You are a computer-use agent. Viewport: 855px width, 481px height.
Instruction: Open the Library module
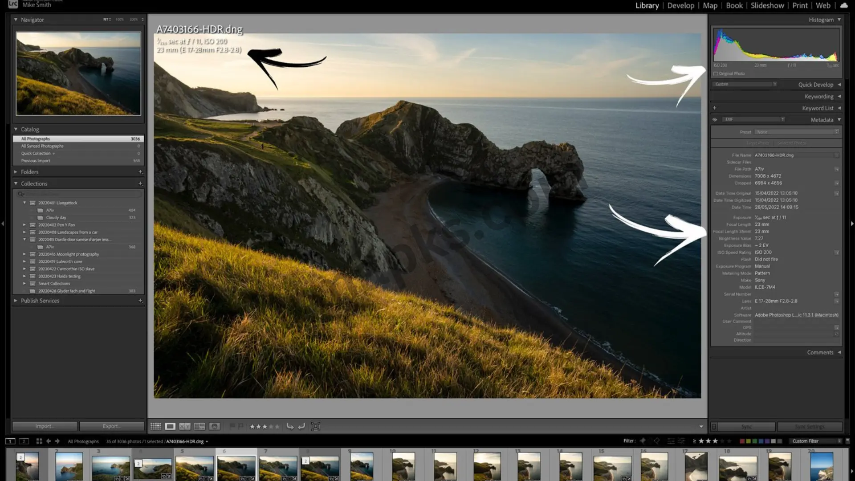click(x=647, y=5)
